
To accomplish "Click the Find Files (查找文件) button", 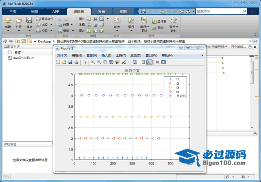I will pyautogui.click(x=45, y=19).
